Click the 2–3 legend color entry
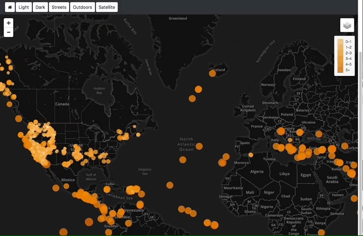This screenshot has height=236, width=363. [x=340, y=53]
